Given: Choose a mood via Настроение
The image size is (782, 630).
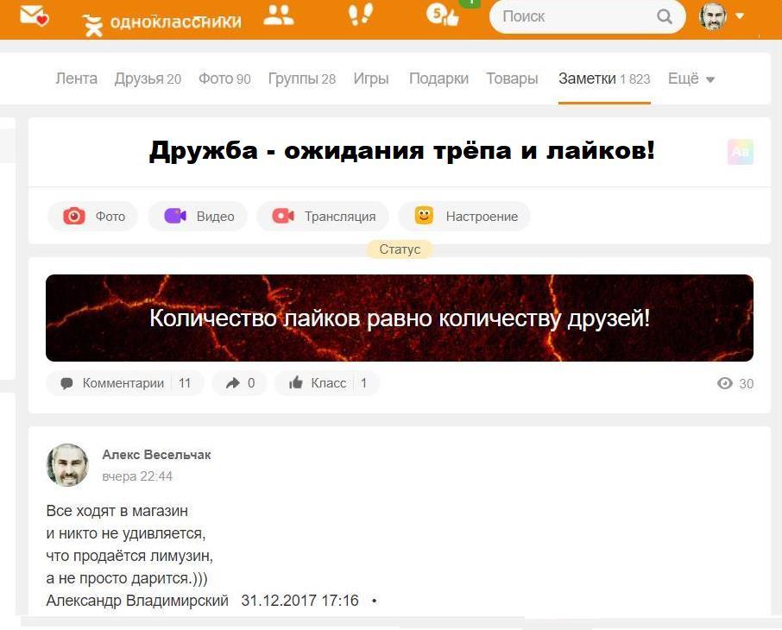Looking at the screenshot, I should (464, 216).
